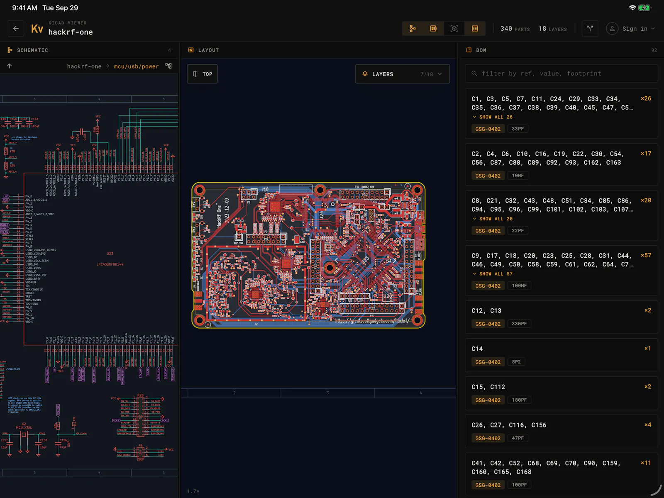Click the 330PF value tag
This screenshot has width=664, height=498.
[519, 324]
